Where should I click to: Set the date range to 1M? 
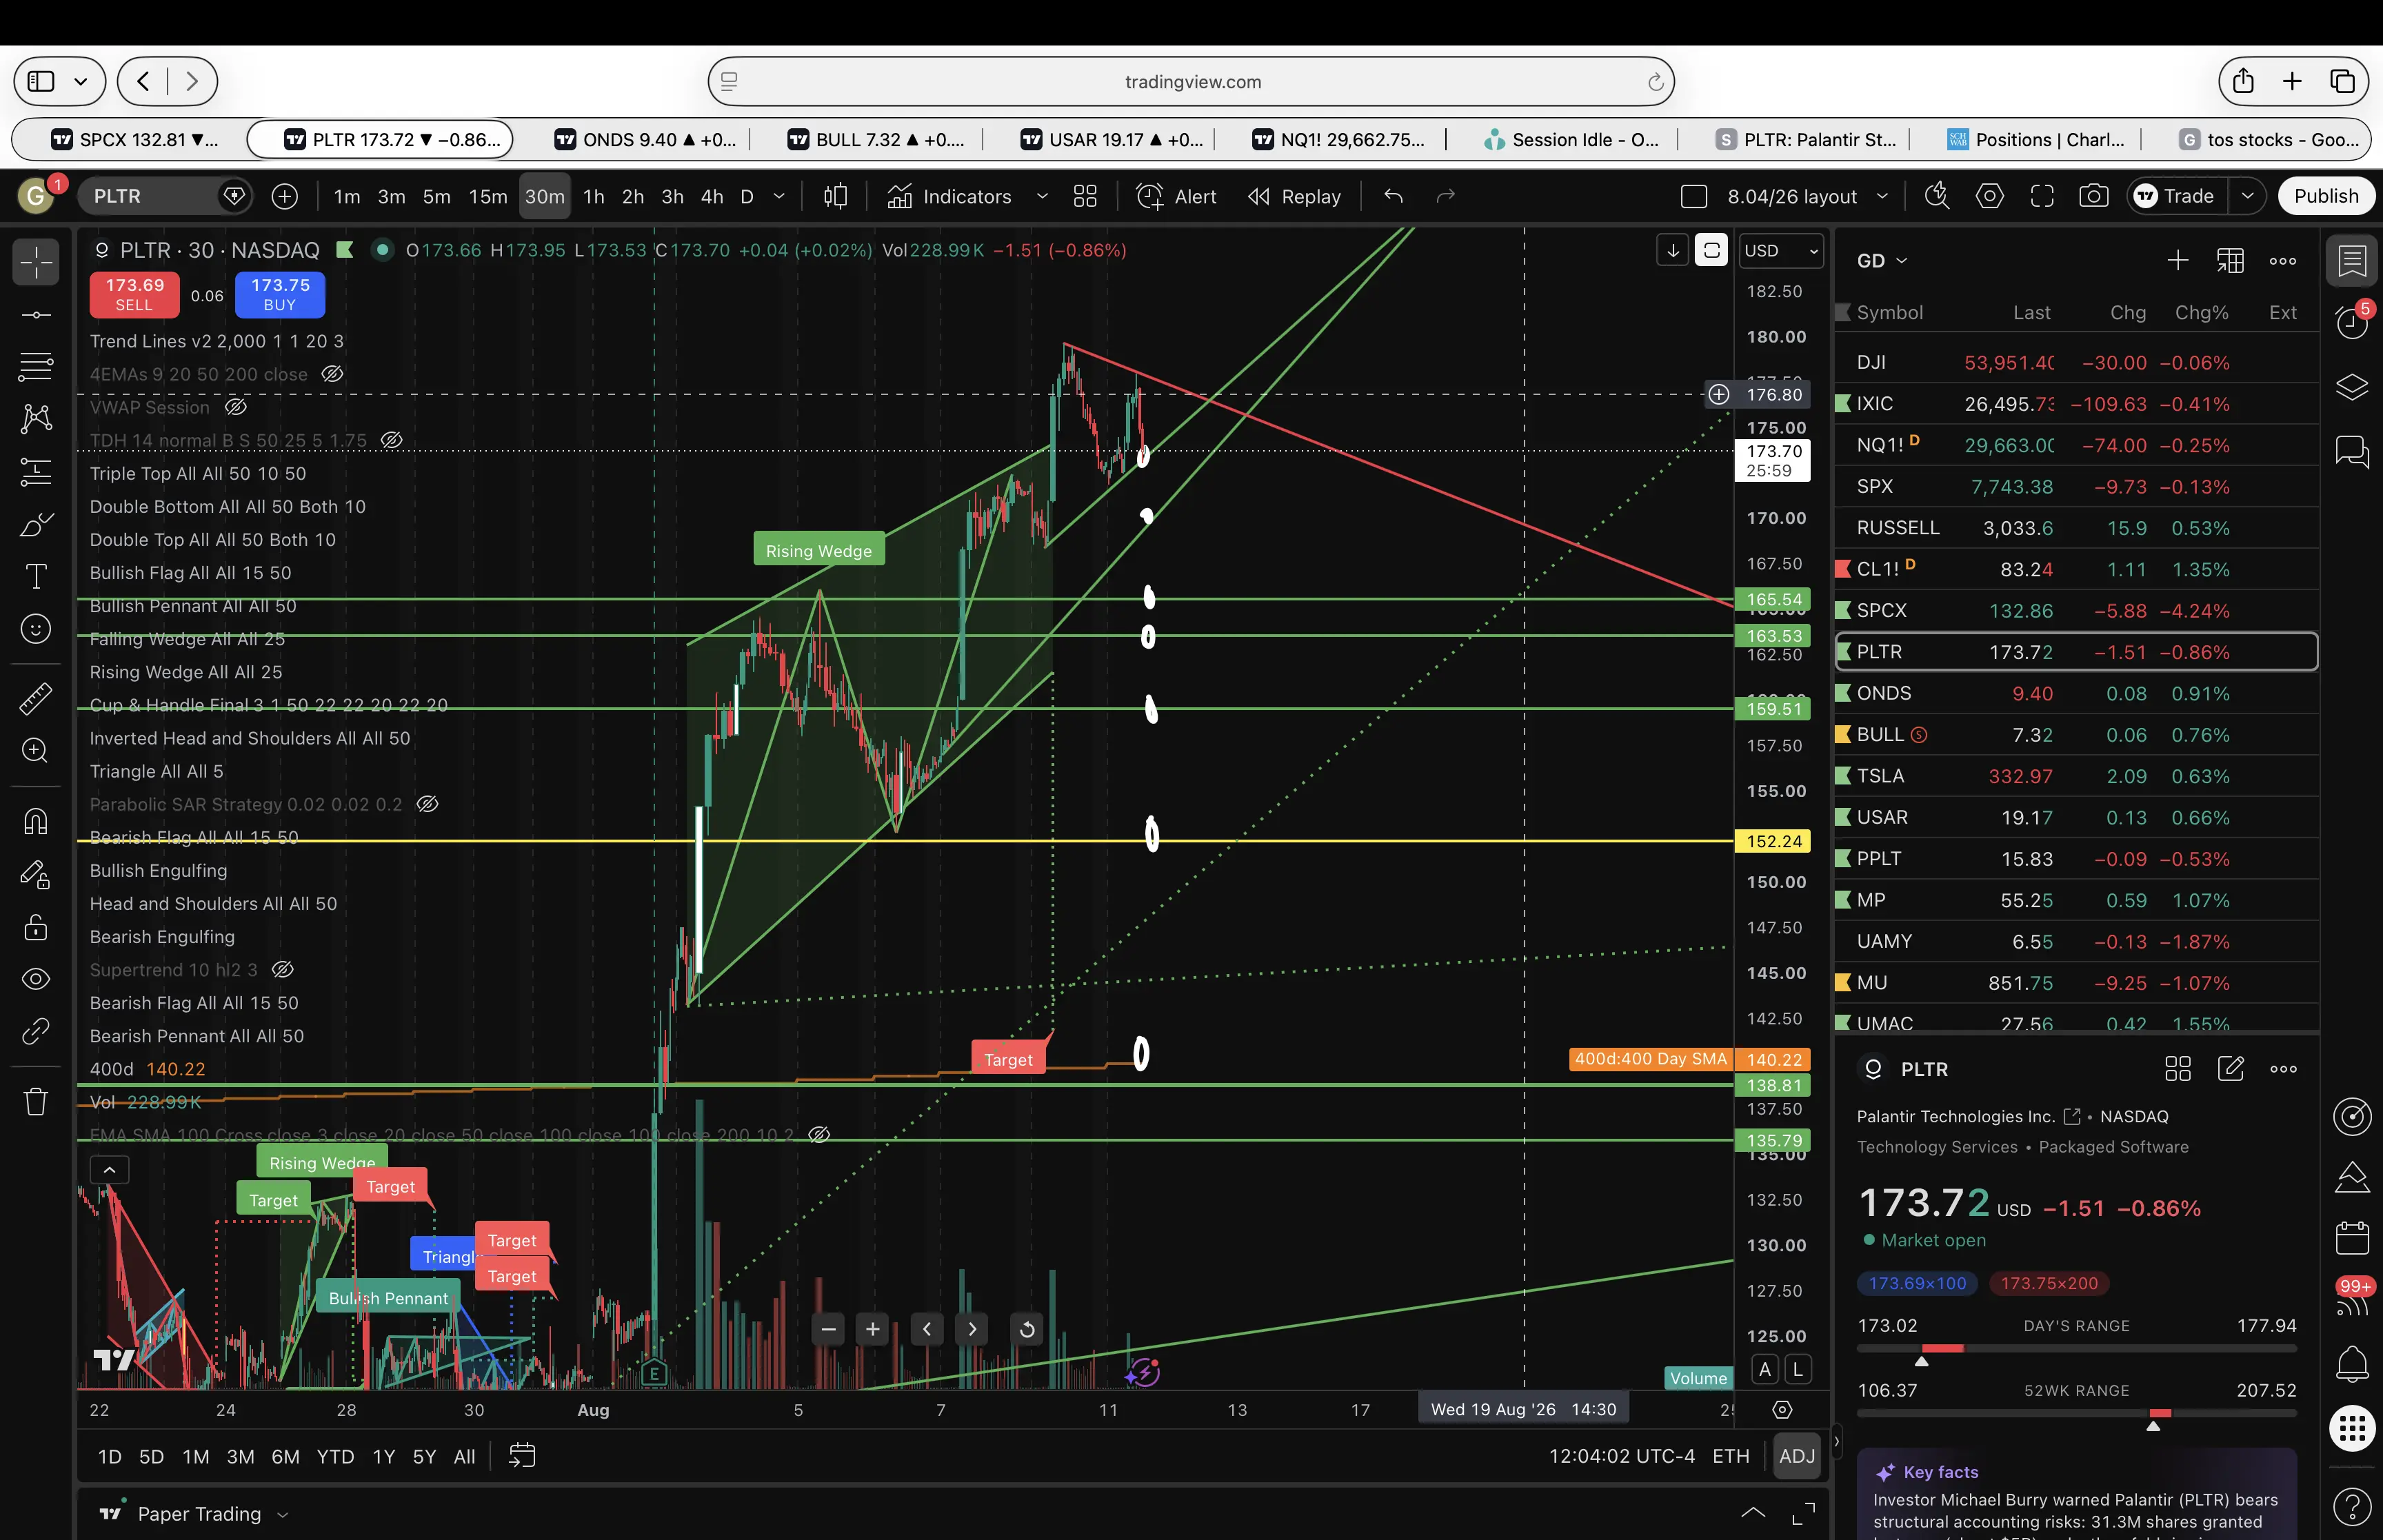point(196,1457)
